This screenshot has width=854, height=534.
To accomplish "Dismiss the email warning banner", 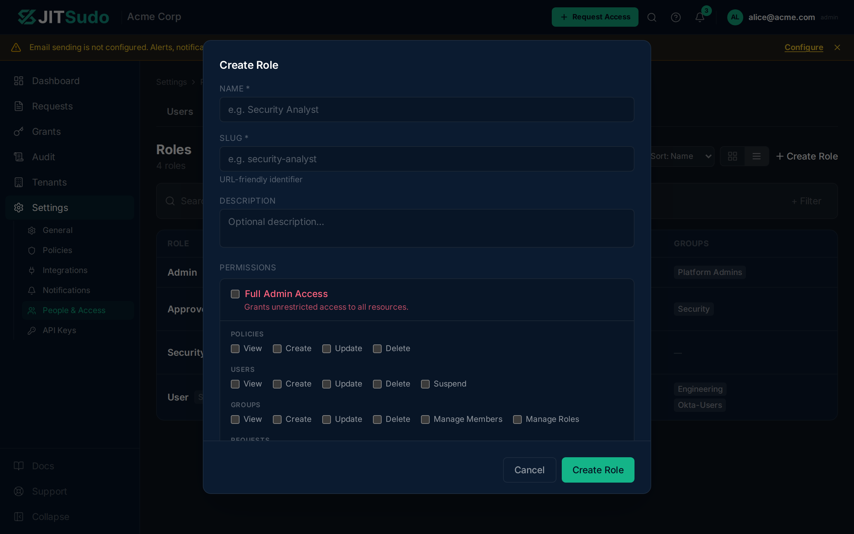I will pos(837,47).
